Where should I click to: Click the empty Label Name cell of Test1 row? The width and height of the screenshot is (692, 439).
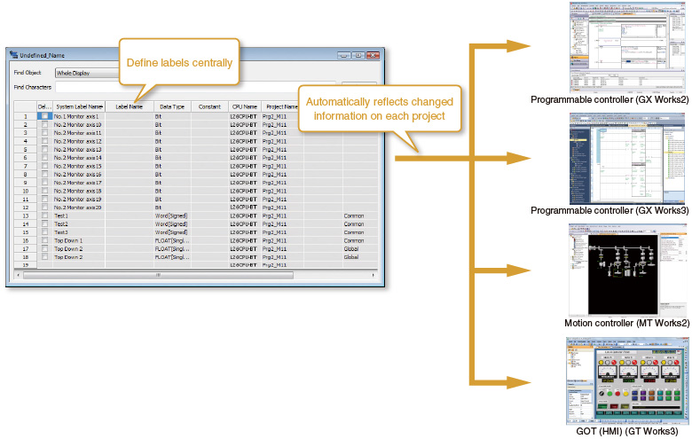130,216
